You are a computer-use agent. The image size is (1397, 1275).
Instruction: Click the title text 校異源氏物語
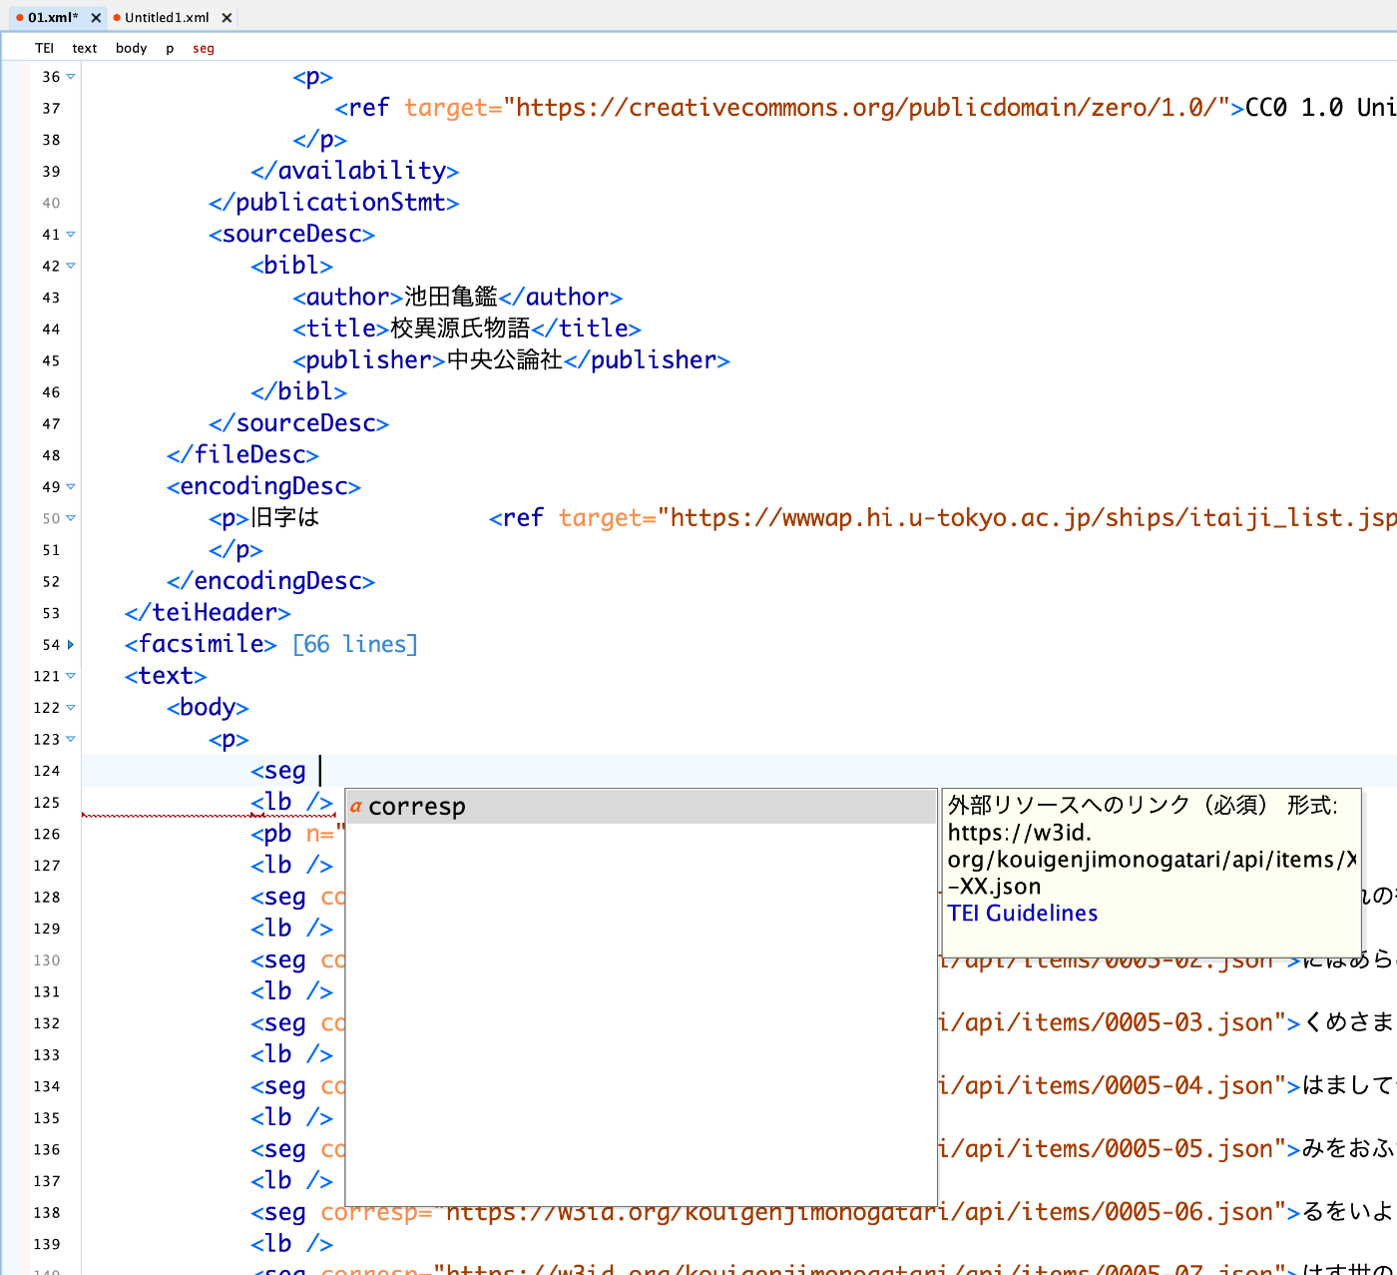click(460, 328)
